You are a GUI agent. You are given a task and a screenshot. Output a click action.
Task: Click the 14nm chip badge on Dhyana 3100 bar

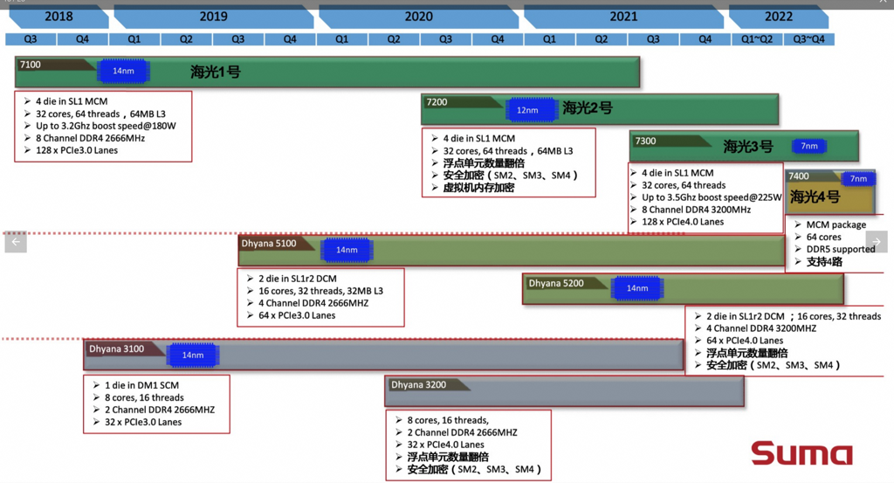tap(193, 355)
